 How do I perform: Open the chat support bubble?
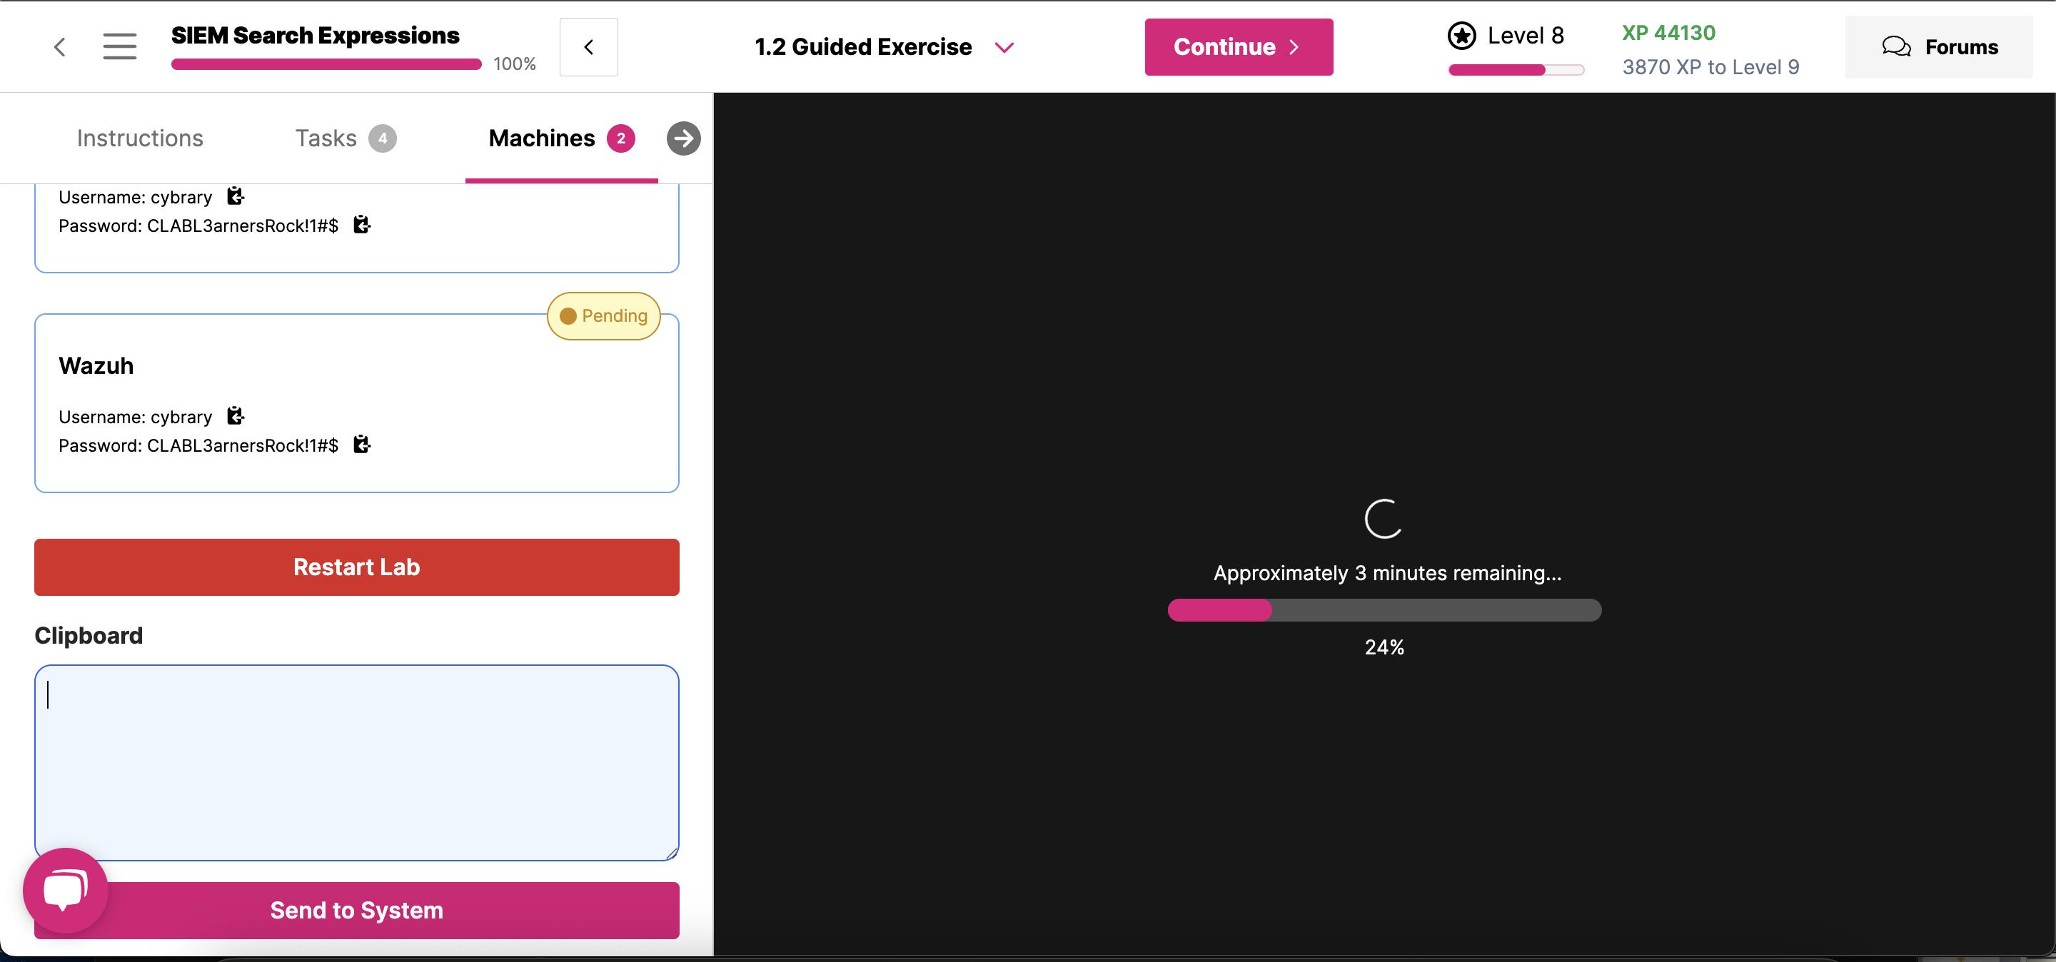[x=66, y=889]
